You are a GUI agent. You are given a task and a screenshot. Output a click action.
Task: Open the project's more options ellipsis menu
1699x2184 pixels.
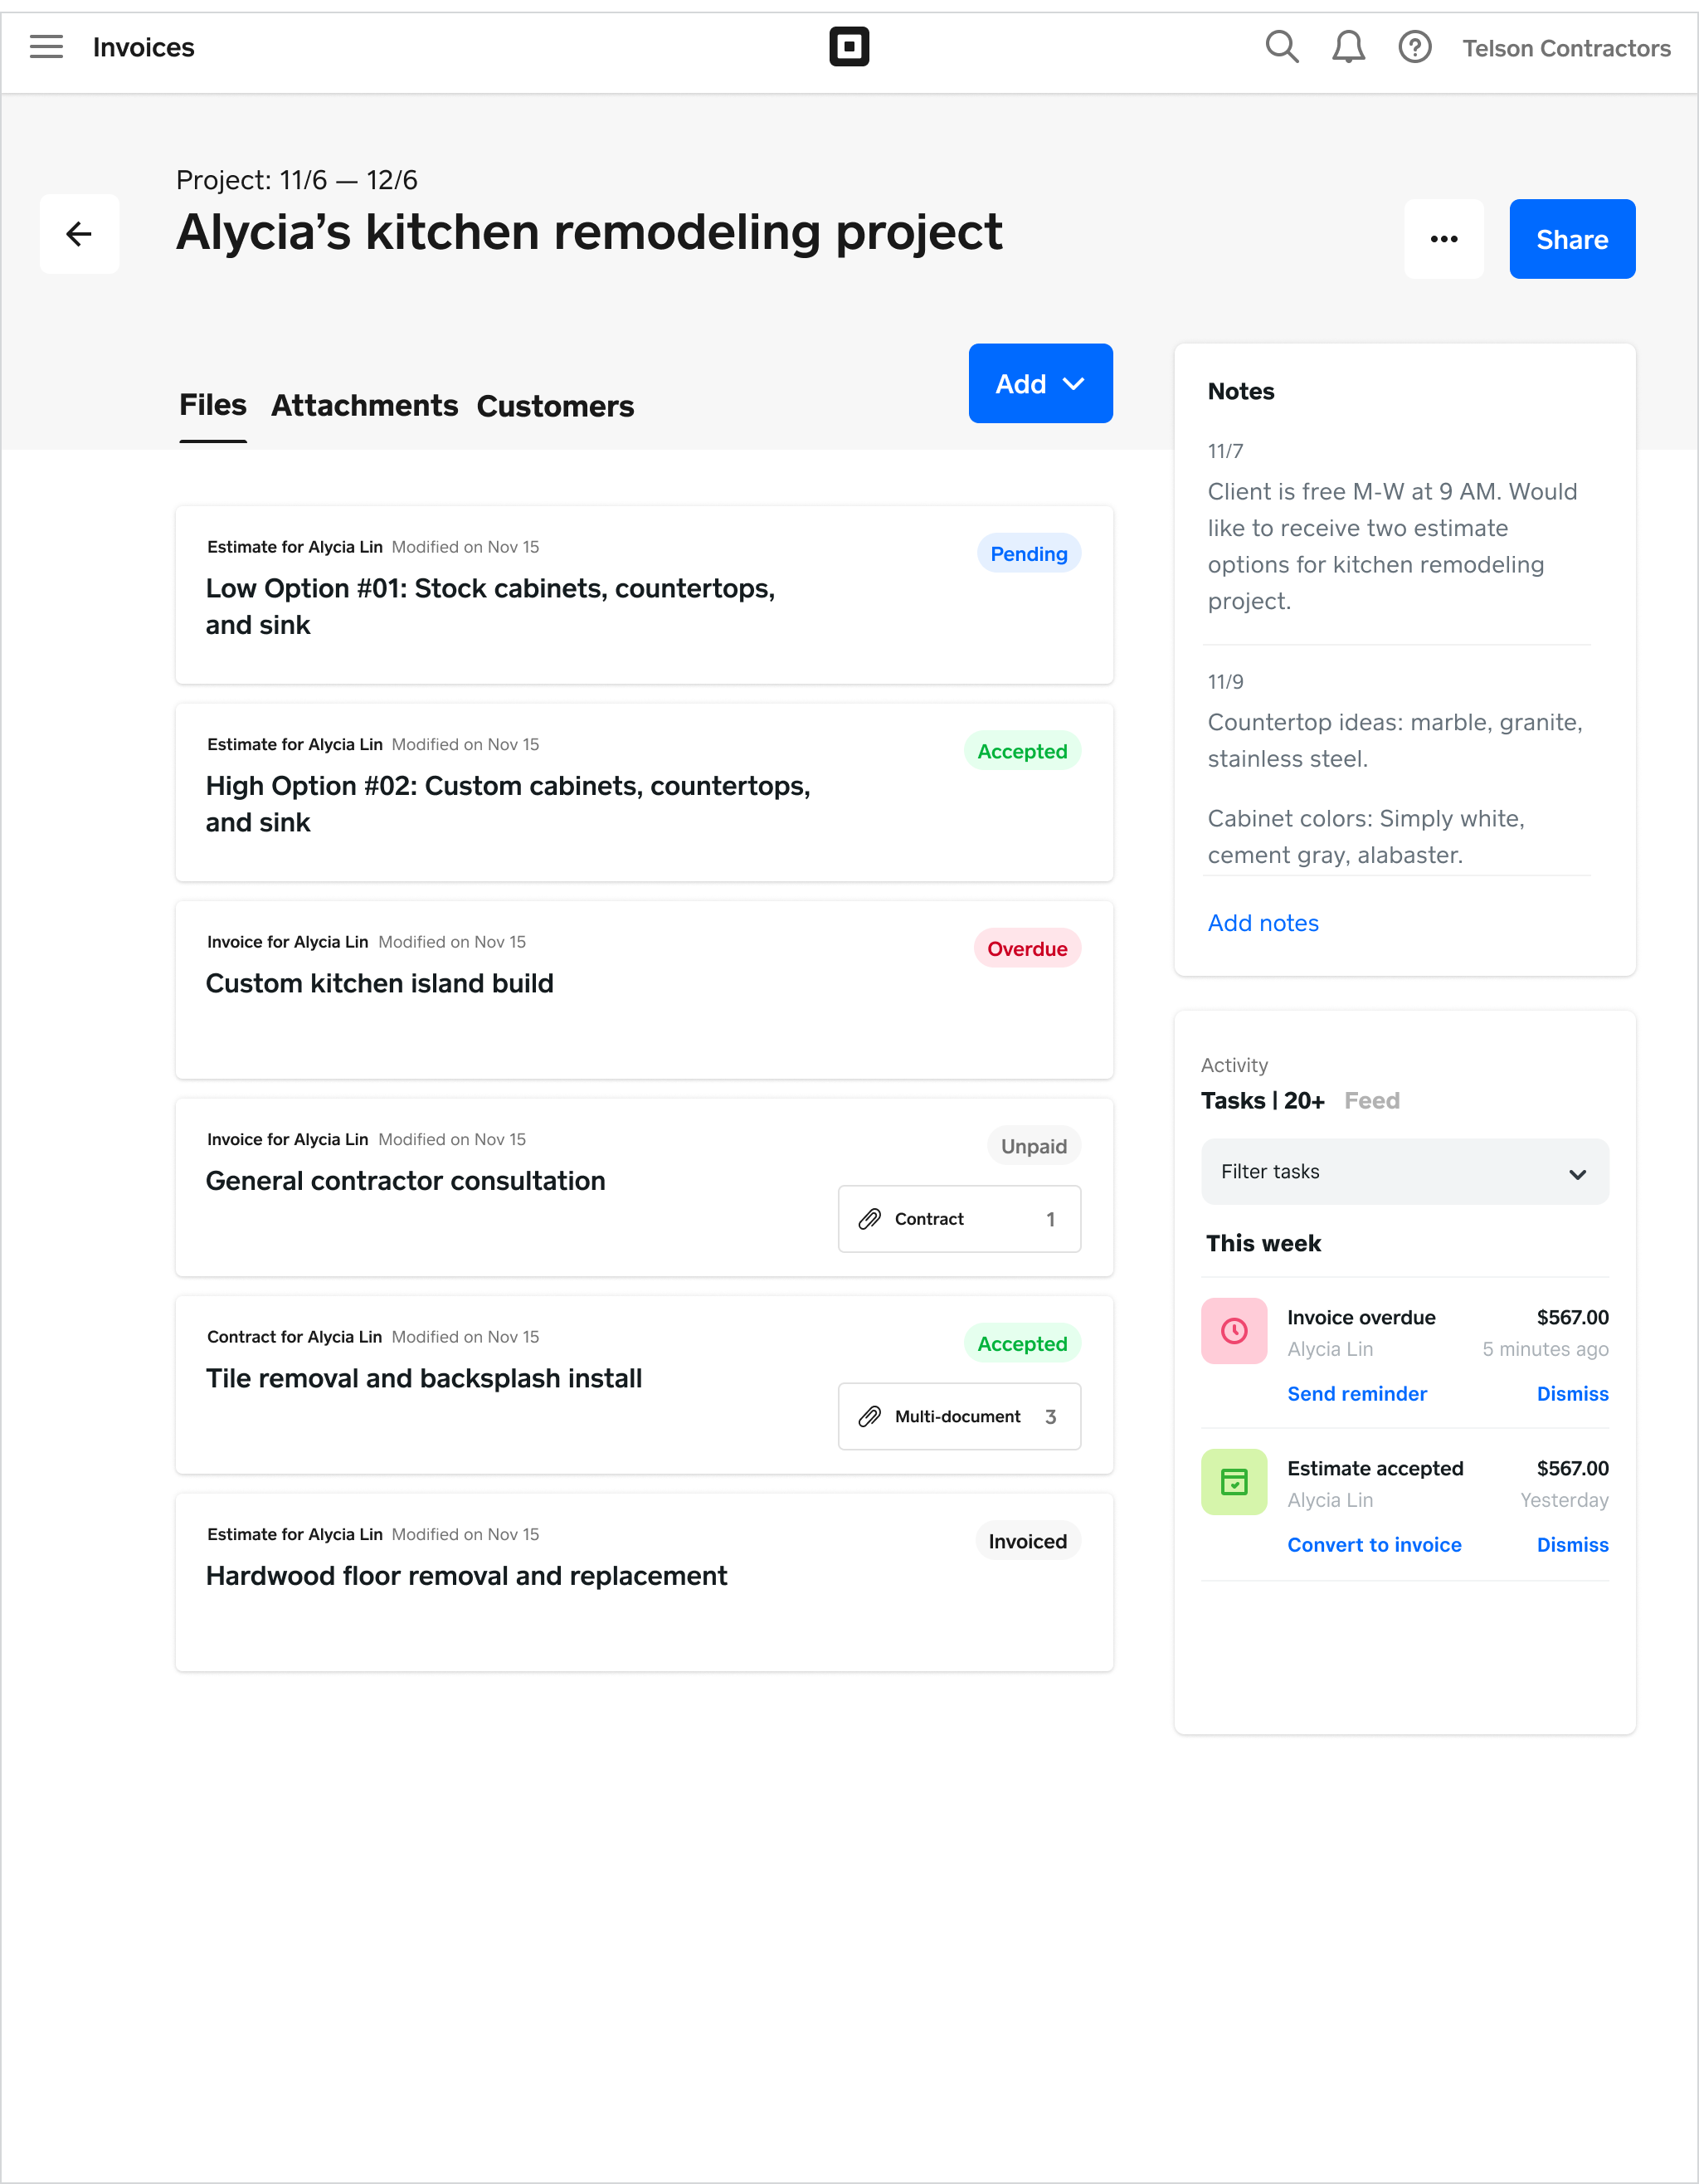pyautogui.click(x=1444, y=239)
